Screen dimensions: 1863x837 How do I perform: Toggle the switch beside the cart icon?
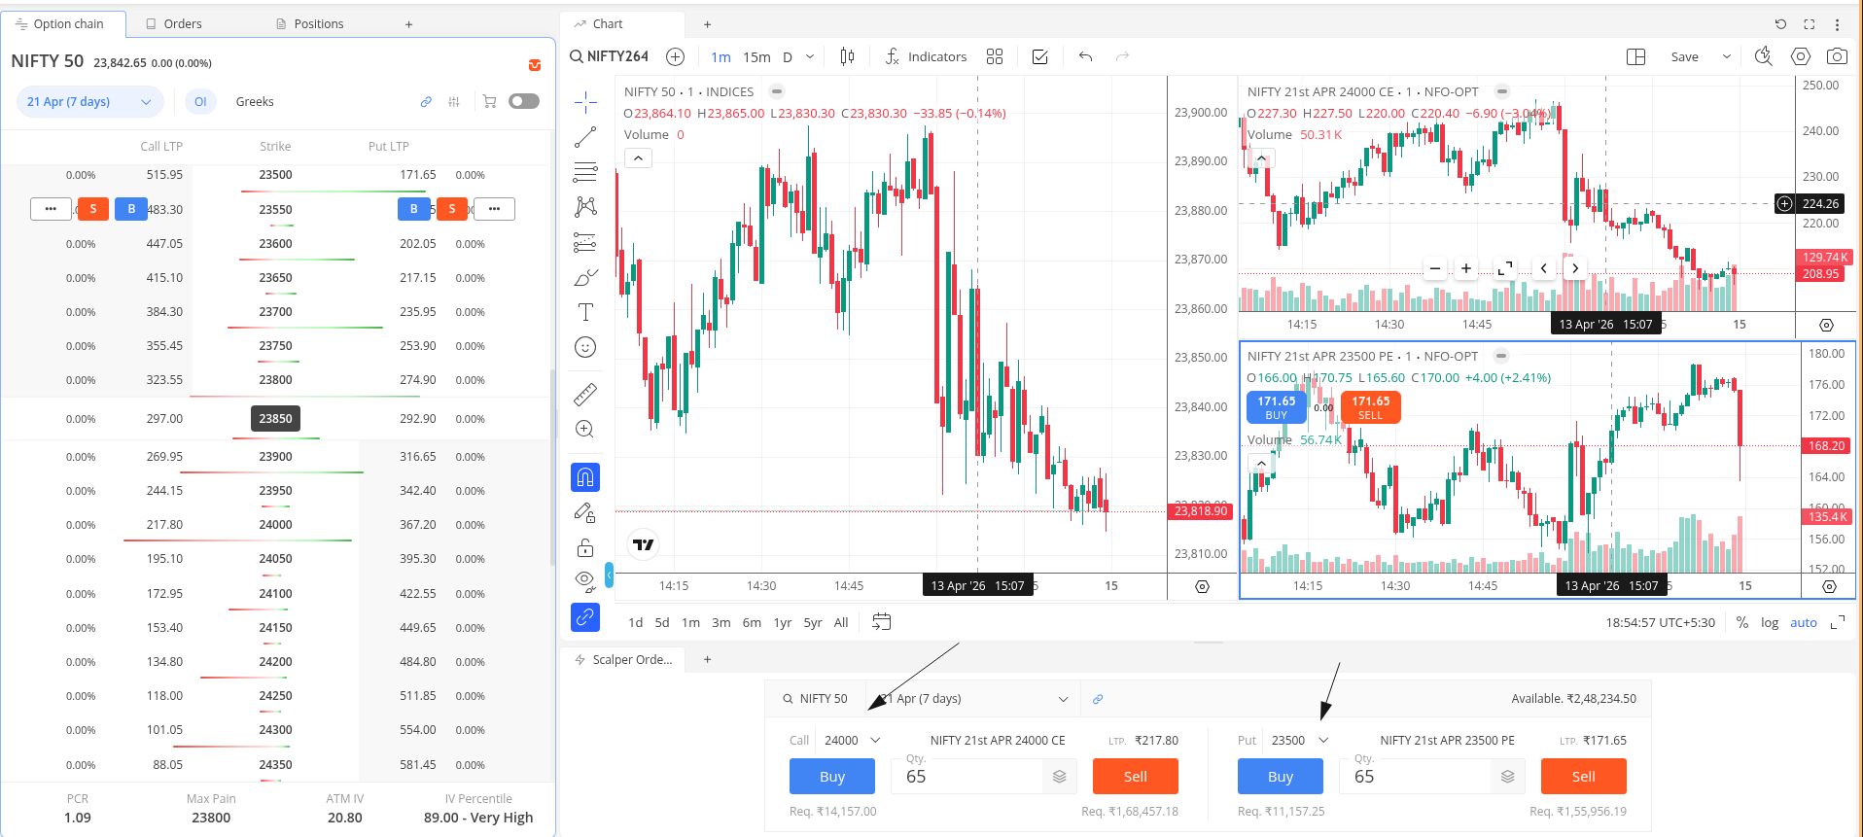coord(523,101)
